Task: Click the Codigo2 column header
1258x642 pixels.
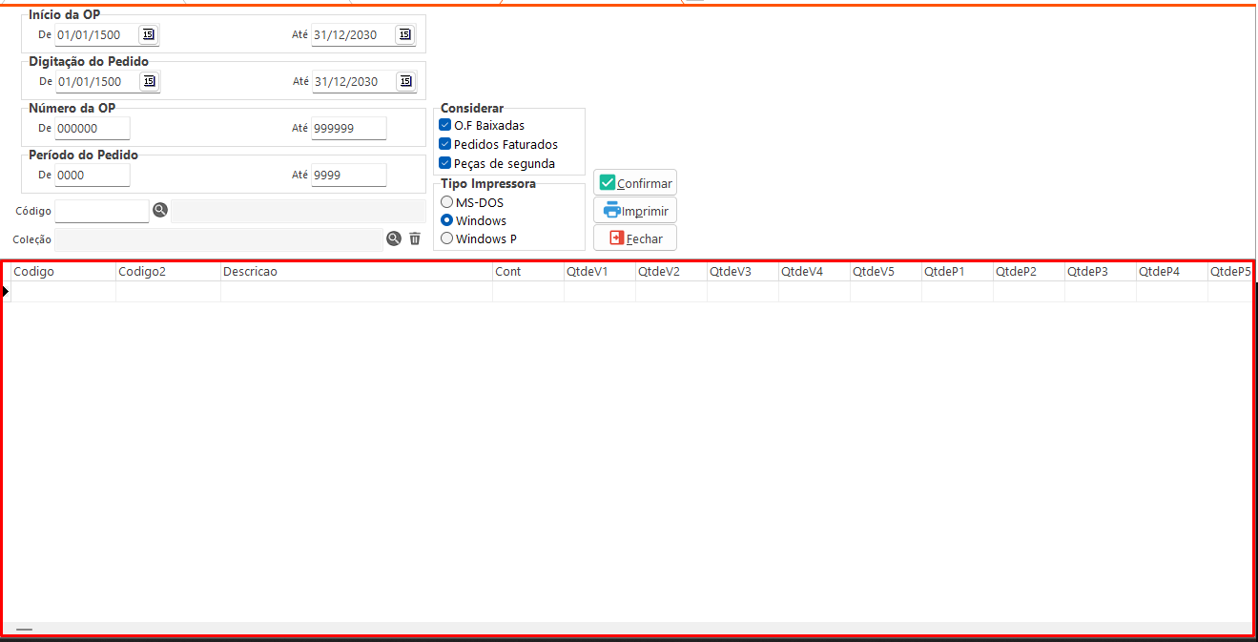Action: click(x=168, y=272)
